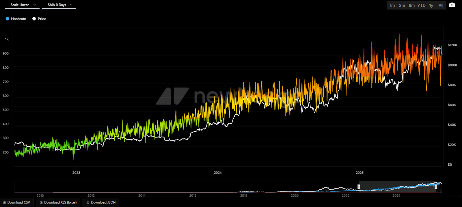Switch to the 3m time range
Viewport: 462px width, 207px height.
coord(402,5)
